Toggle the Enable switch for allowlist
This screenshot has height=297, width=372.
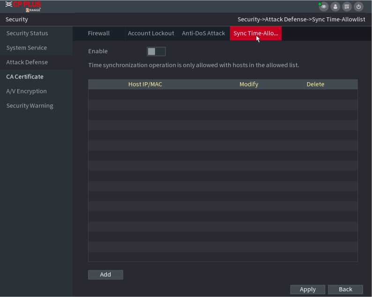pos(156,51)
